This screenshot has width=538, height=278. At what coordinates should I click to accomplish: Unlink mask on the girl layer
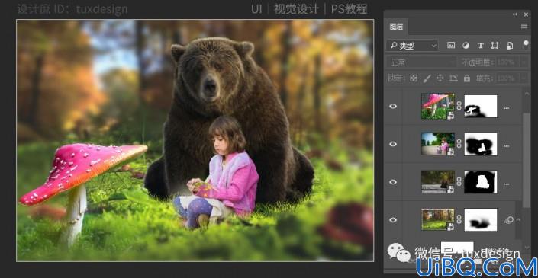[459, 144]
